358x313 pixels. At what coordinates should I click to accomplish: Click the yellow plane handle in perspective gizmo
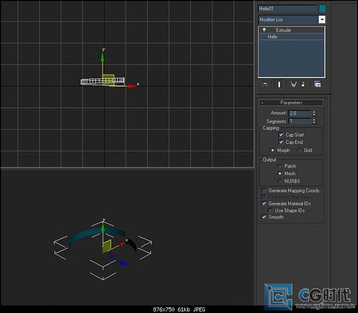[x=107, y=246]
